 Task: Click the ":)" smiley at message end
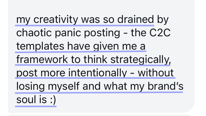tap(53, 100)
